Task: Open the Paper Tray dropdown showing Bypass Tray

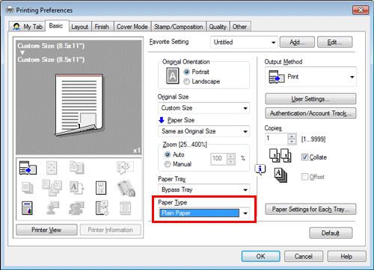Action: pos(203,189)
